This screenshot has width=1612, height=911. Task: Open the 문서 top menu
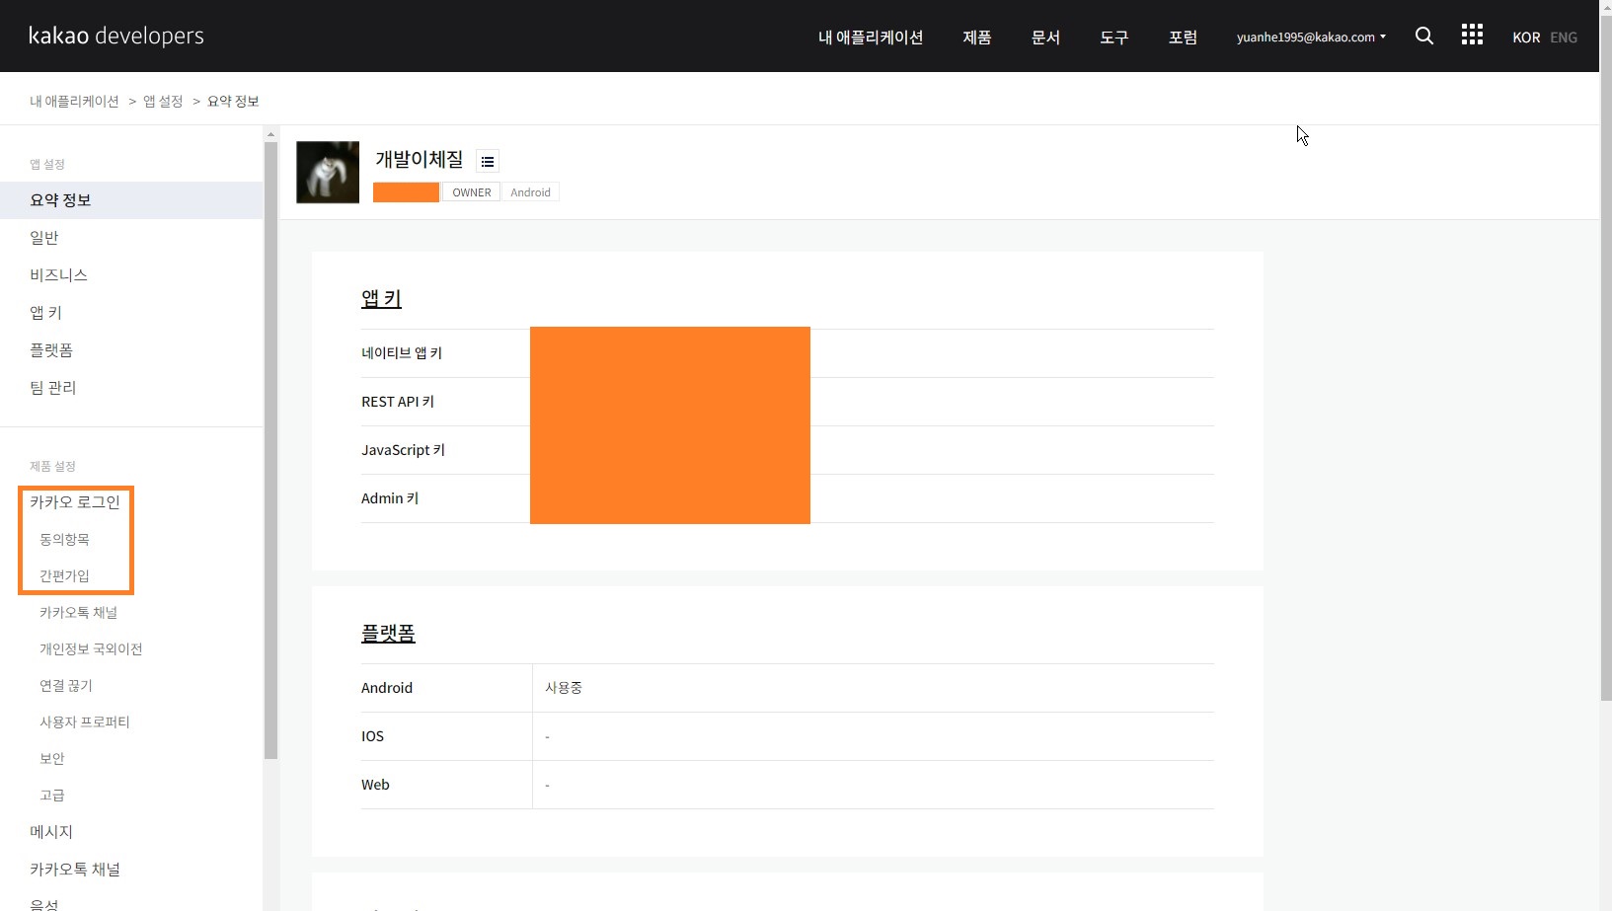click(x=1045, y=38)
